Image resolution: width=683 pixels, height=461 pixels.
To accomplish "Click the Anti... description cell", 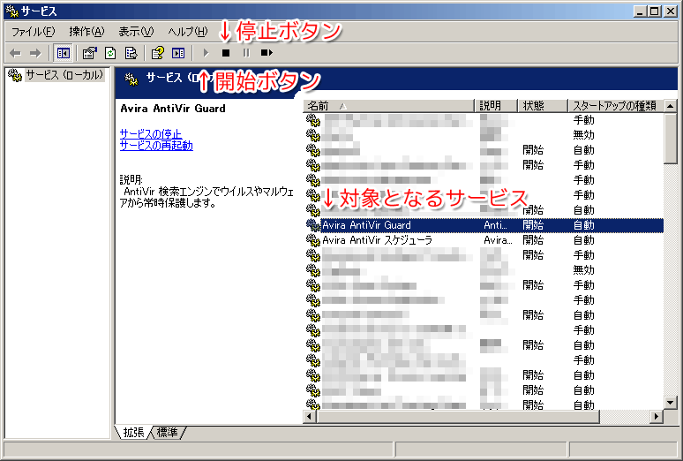I will (x=495, y=225).
